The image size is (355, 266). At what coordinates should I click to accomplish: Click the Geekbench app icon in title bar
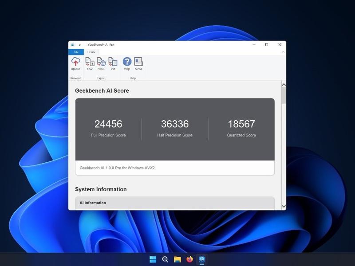coord(72,45)
